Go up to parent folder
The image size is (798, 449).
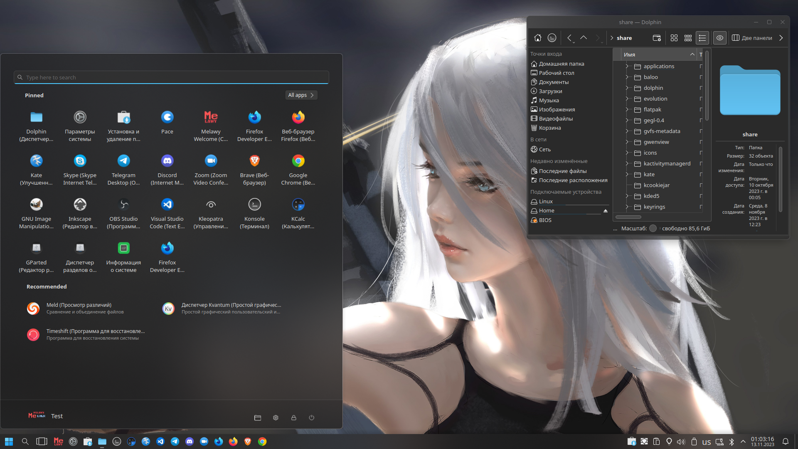(x=584, y=38)
